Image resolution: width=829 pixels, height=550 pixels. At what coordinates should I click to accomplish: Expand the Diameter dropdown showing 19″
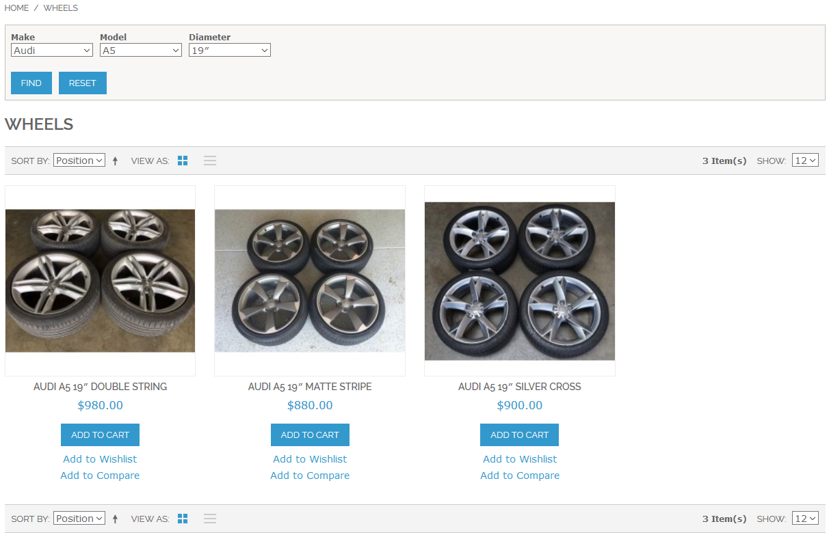(x=229, y=51)
